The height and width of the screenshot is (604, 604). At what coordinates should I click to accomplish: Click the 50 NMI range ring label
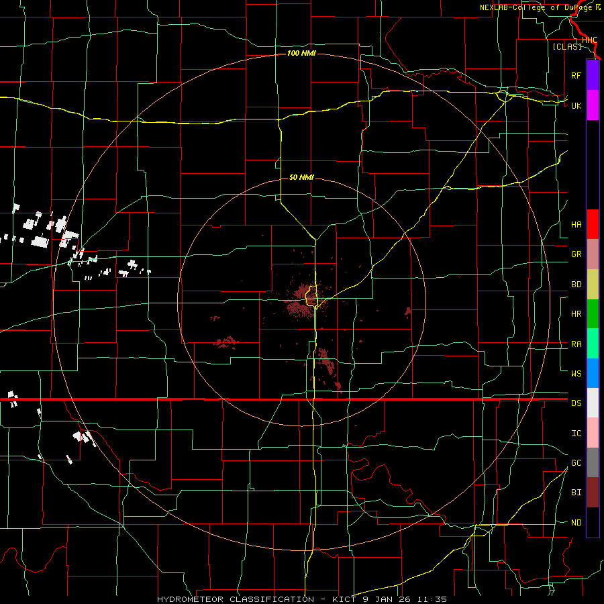(301, 177)
